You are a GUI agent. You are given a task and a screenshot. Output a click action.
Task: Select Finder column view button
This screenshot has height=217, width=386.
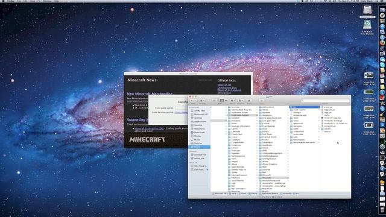coord(222,101)
